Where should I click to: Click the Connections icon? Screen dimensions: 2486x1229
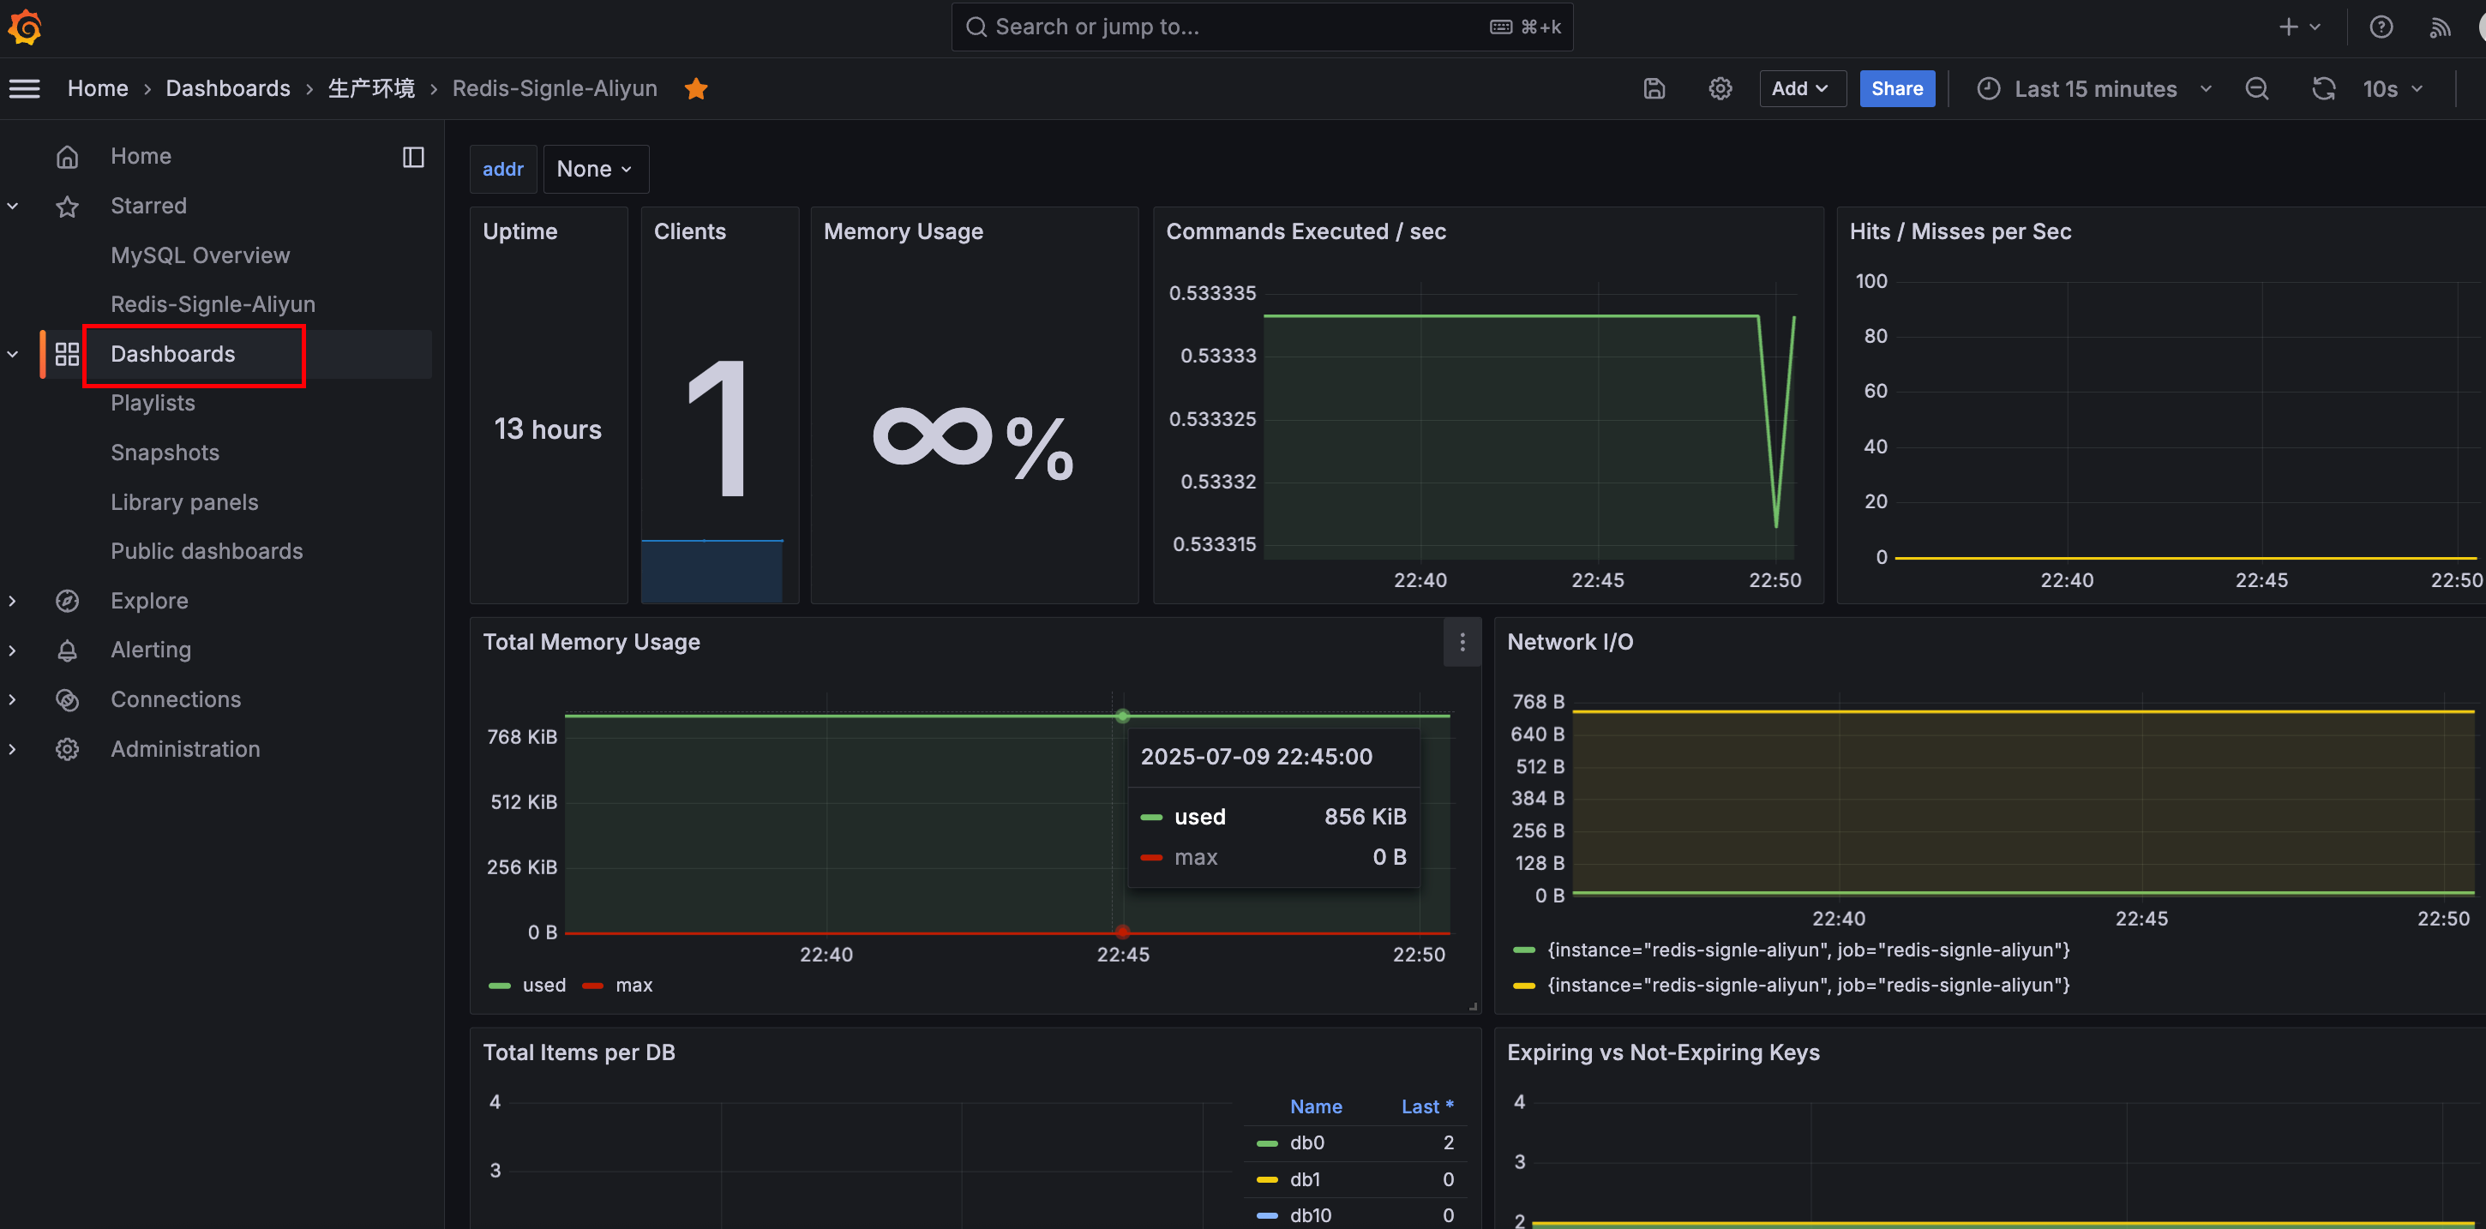click(67, 699)
